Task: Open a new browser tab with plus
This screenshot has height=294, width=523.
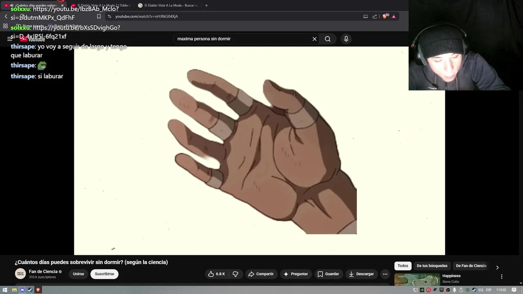Action: coord(206,5)
